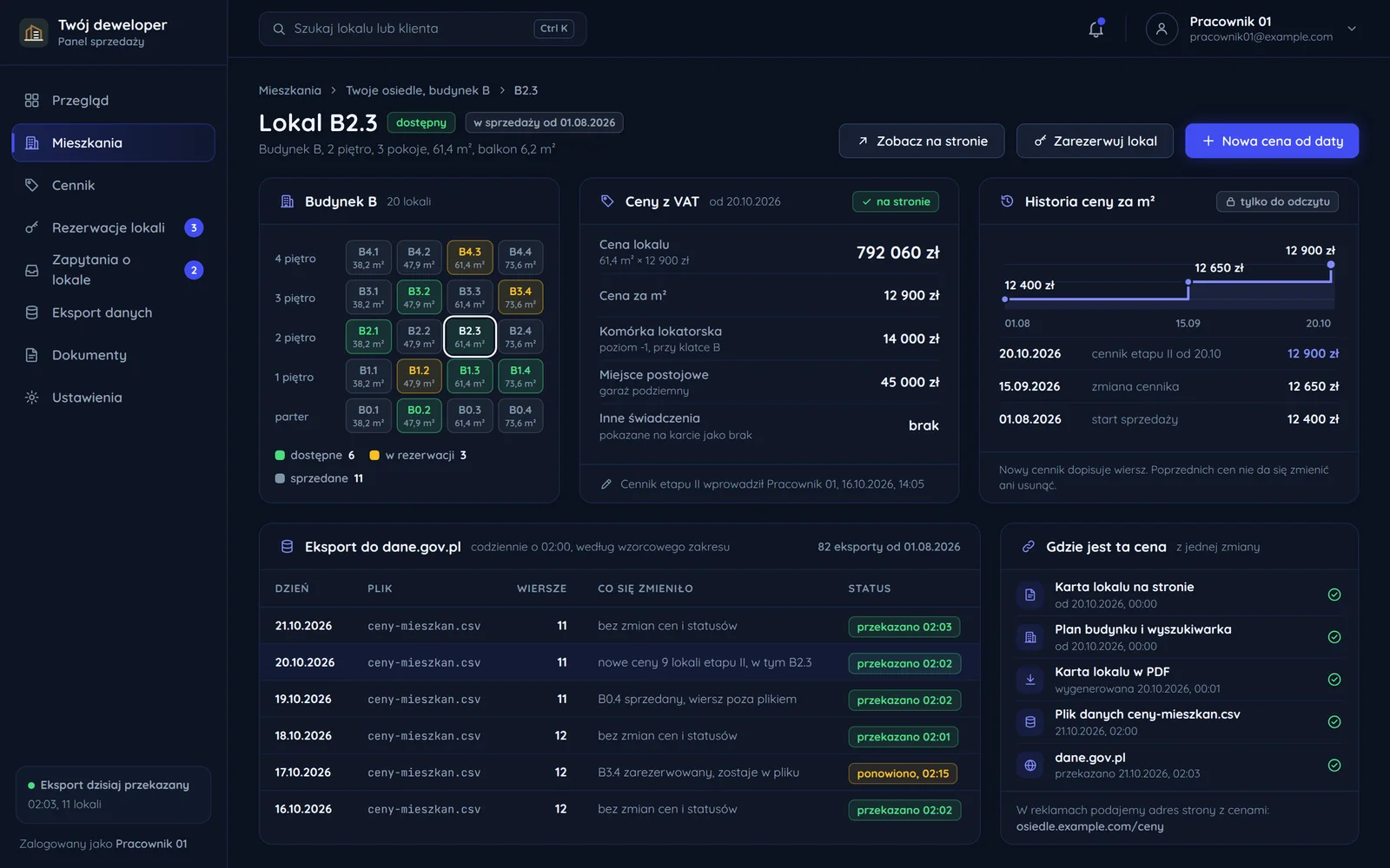This screenshot has width=1390, height=868.
Task: Click the na stronie status badge
Action: coord(896,201)
